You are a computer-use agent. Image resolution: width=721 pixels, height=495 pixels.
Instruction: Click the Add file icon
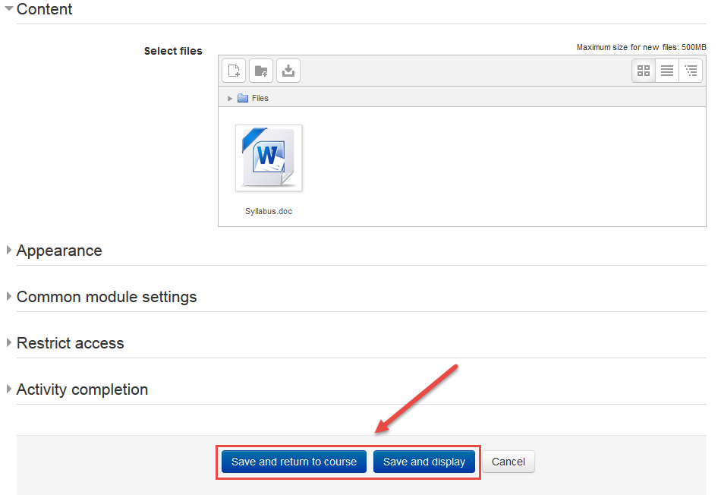[x=234, y=71]
